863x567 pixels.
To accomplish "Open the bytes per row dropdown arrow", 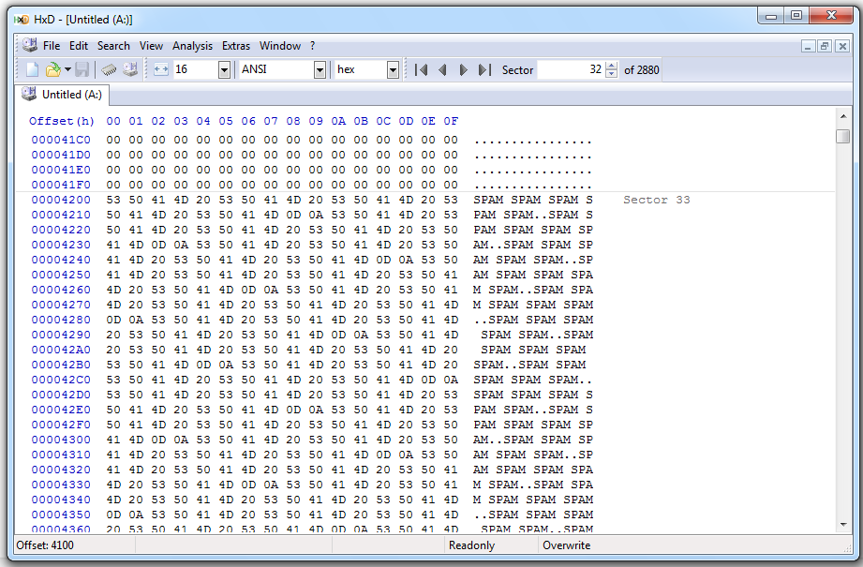I will coord(224,70).
